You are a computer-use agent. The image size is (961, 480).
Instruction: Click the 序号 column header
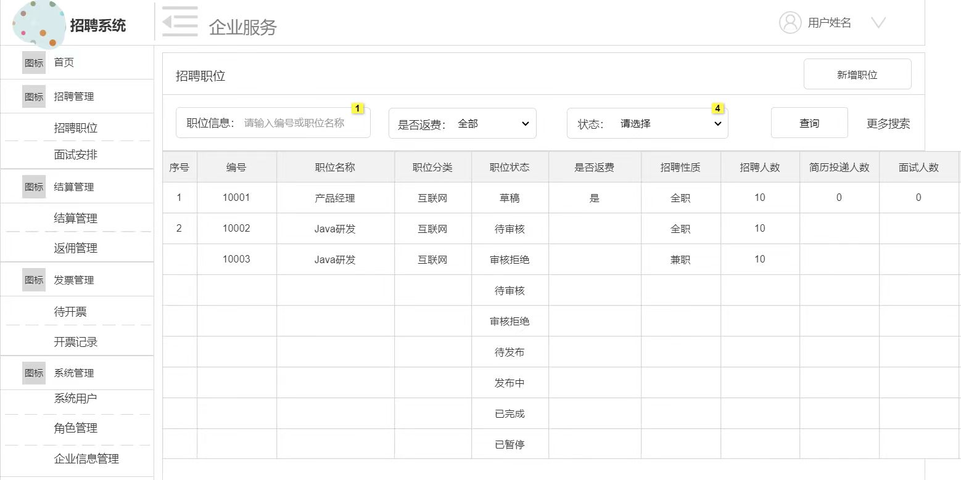pyautogui.click(x=179, y=167)
